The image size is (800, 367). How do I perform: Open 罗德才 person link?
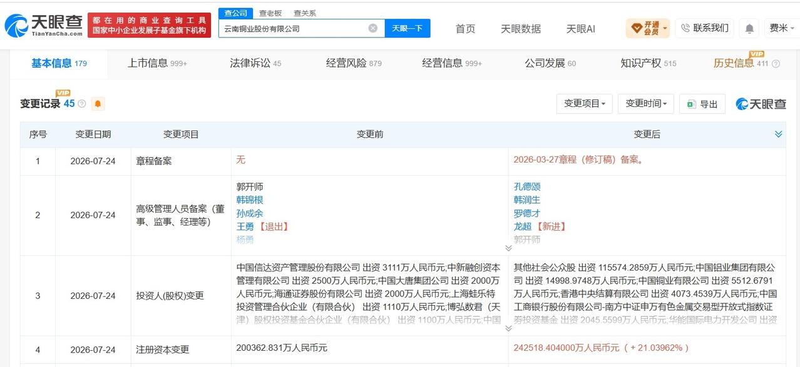[527, 213]
